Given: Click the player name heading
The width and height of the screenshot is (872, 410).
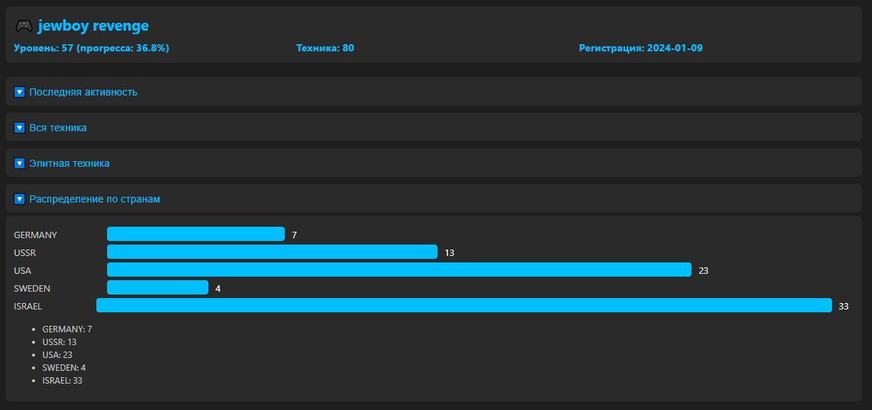Looking at the screenshot, I should point(93,26).
